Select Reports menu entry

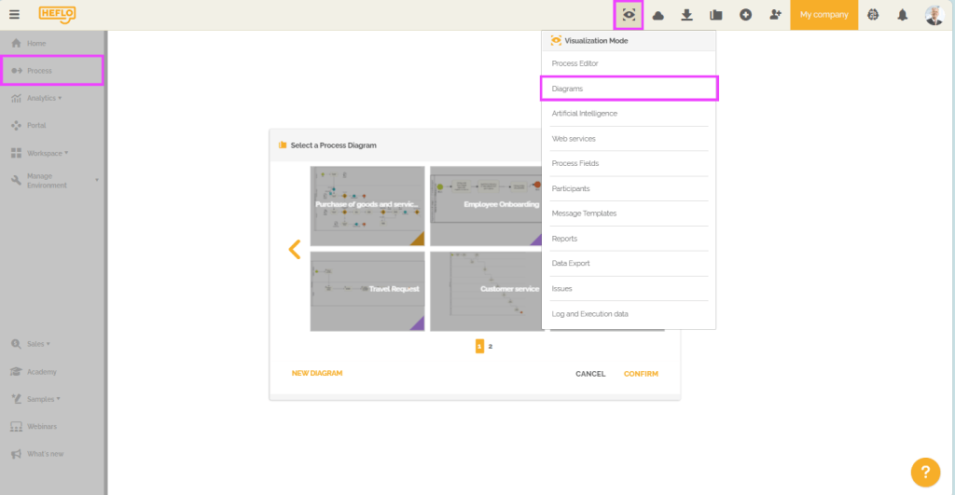629,239
